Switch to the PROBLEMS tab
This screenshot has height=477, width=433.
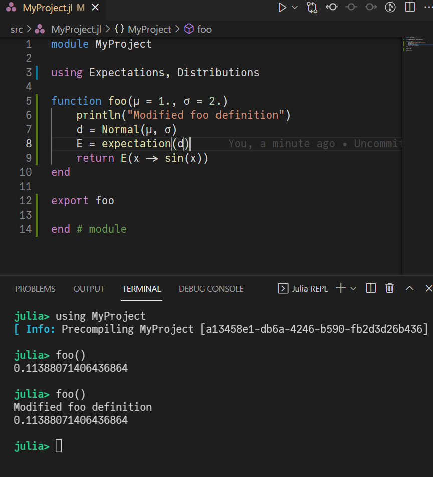pos(35,289)
